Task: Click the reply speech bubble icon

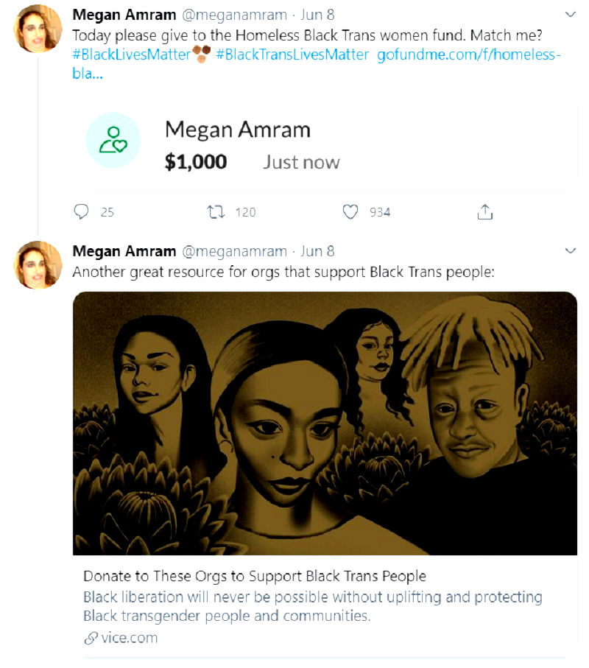Action: (82, 212)
